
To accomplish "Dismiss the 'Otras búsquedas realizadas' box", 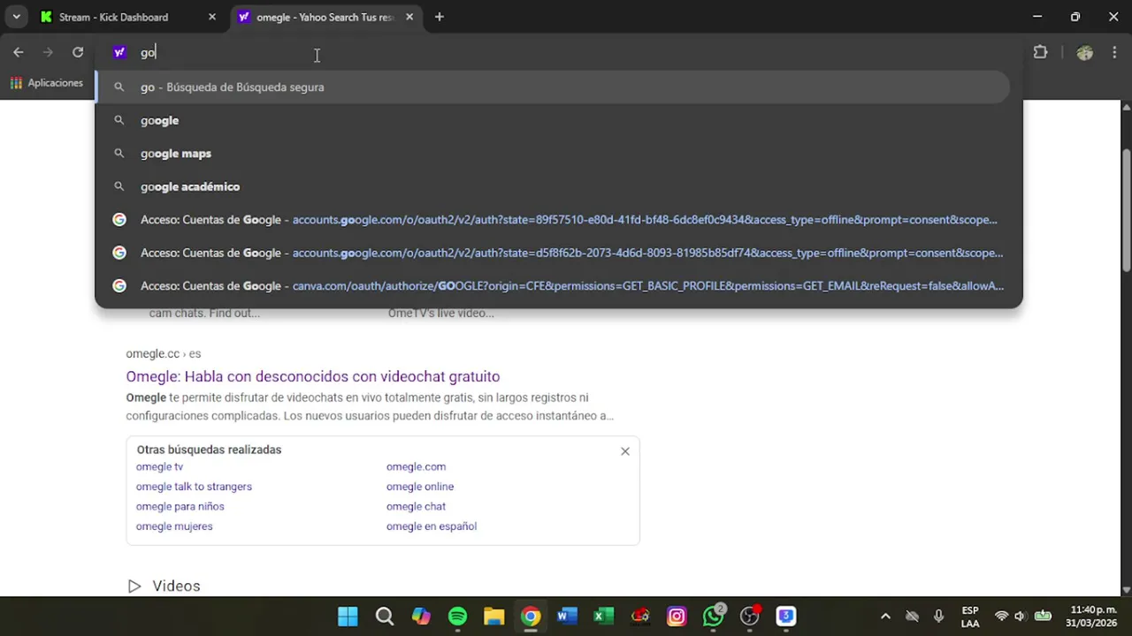I will pos(625,451).
